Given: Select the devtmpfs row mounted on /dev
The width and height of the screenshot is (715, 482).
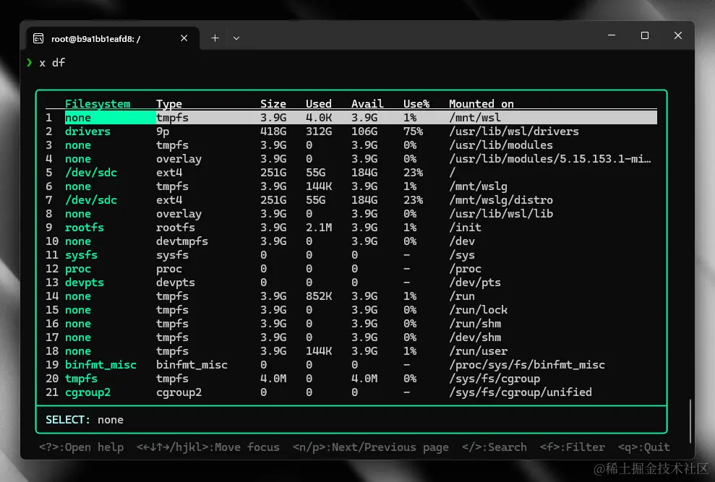Looking at the screenshot, I should [351, 241].
